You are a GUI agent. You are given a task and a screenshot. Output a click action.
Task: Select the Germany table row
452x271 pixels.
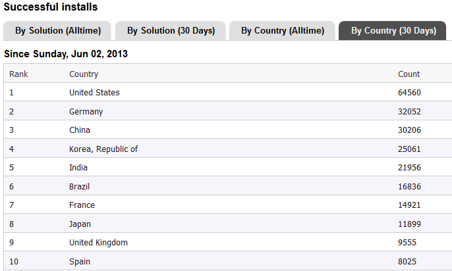[228, 111]
